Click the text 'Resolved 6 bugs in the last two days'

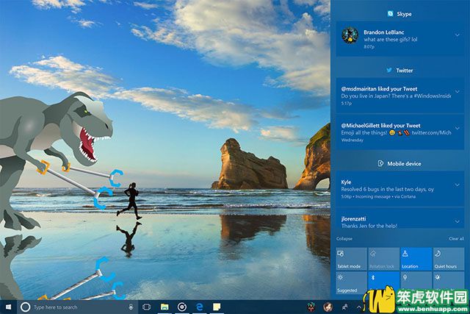pos(383,189)
